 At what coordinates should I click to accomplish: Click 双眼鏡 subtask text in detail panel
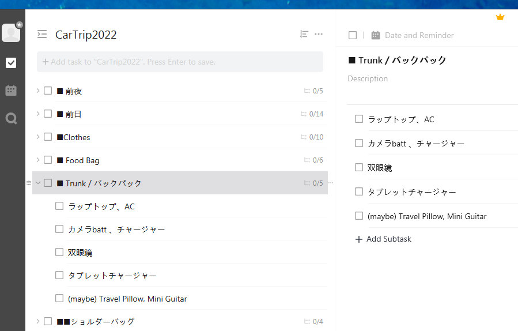click(x=380, y=168)
